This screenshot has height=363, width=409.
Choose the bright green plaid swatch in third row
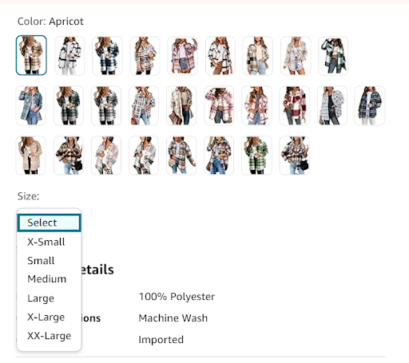click(x=256, y=156)
